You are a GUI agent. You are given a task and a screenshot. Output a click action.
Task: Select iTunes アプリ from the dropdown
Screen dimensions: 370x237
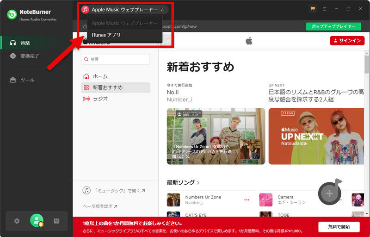tap(124, 35)
